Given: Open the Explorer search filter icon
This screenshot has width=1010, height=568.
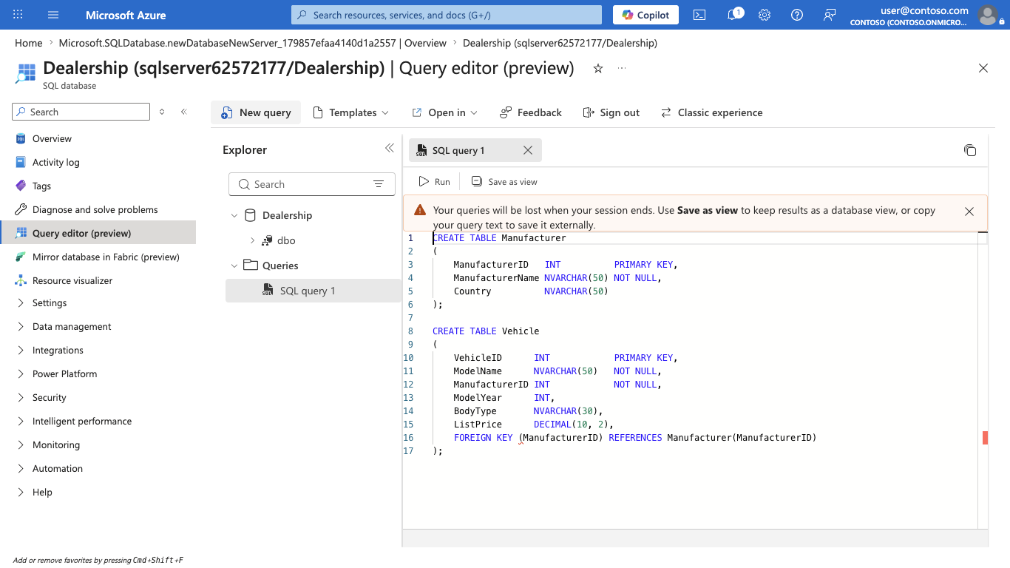Looking at the screenshot, I should pos(379,184).
